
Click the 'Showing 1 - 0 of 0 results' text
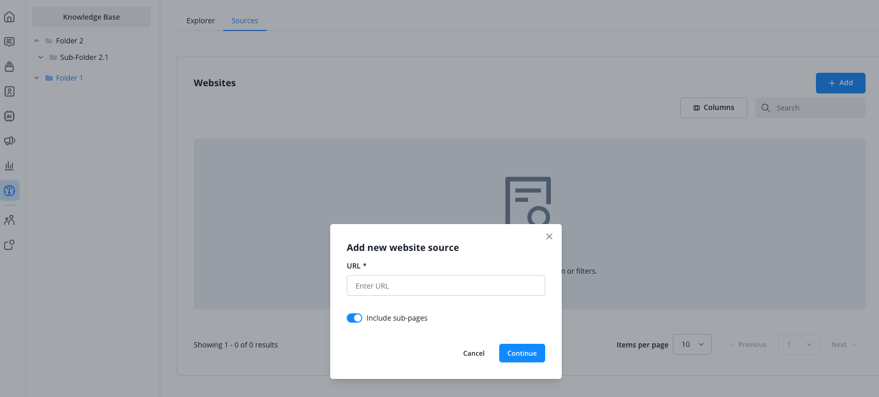[236, 345]
